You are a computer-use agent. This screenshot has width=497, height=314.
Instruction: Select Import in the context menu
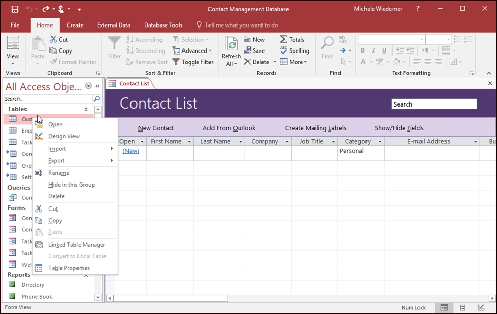click(75, 149)
